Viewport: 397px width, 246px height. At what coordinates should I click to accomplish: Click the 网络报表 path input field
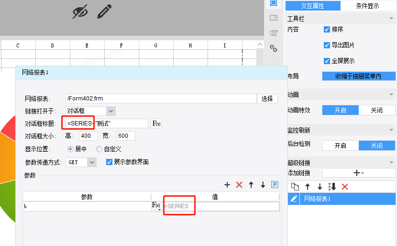click(x=161, y=99)
